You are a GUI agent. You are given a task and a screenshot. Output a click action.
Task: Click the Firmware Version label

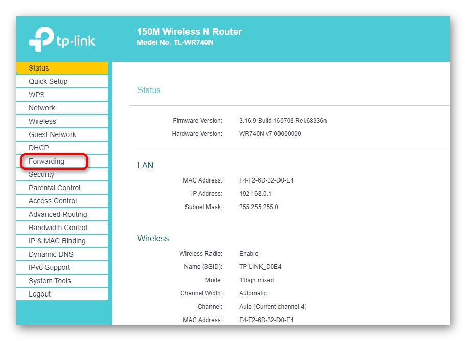(x=197, y=121)
